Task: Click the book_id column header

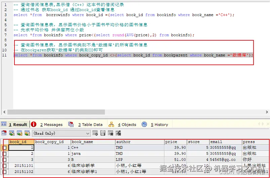Action: click(22, 142)
